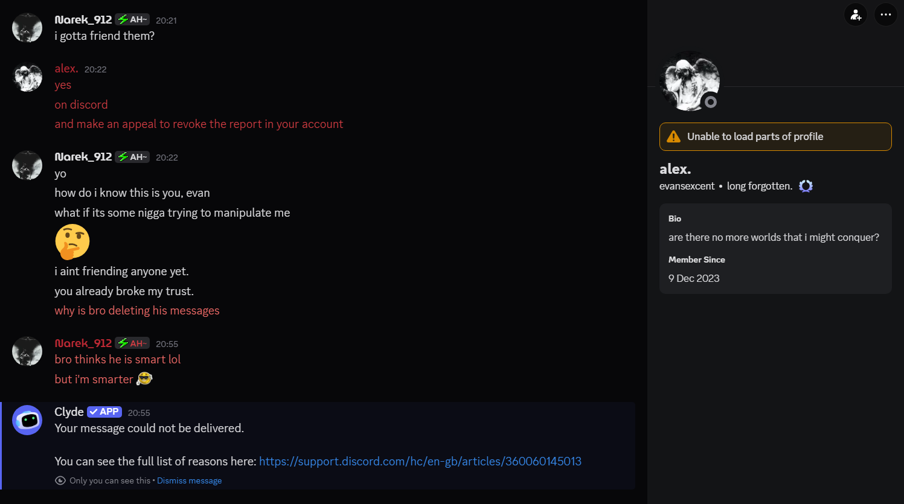Click the large profile avatar of alex.
This screenshot has width=904, height=504.
689,80
